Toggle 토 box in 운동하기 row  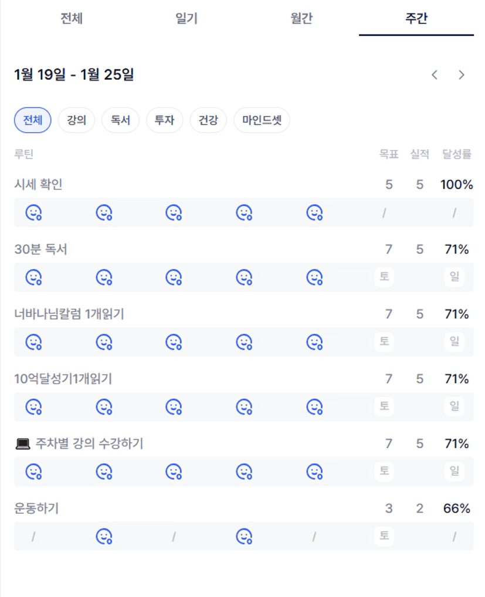tap(384, 536)
